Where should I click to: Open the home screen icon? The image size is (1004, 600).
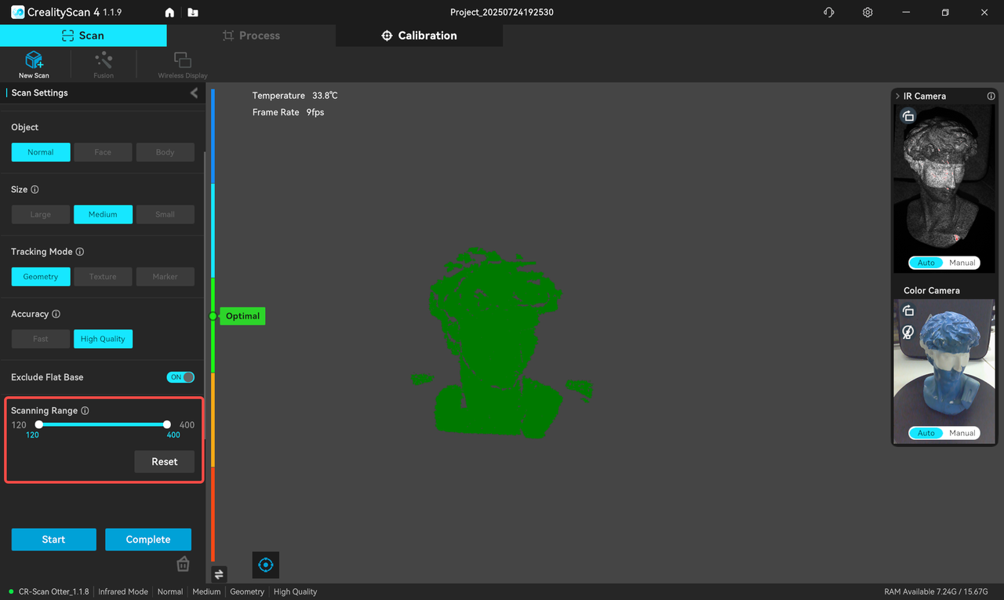[x=169, y=13]
